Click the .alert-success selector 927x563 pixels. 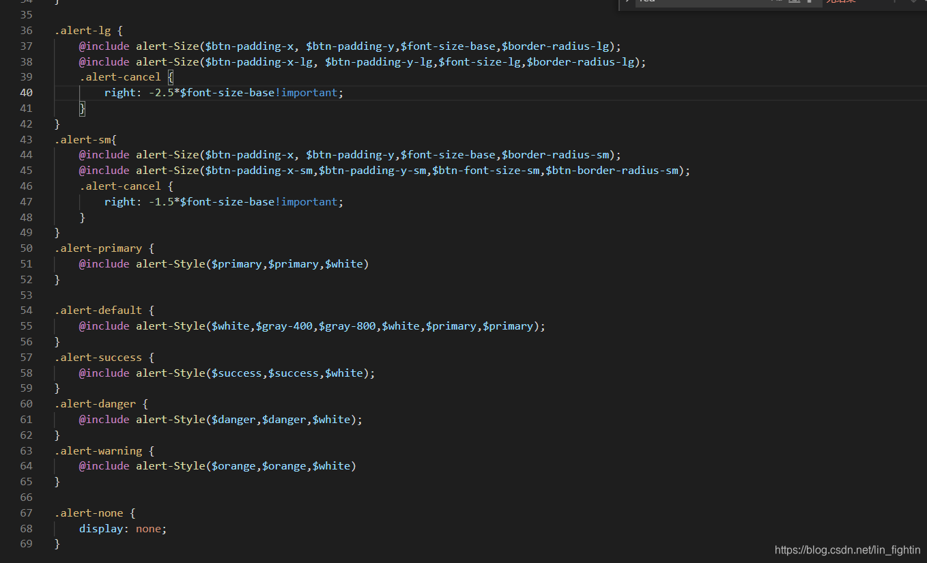98,358
